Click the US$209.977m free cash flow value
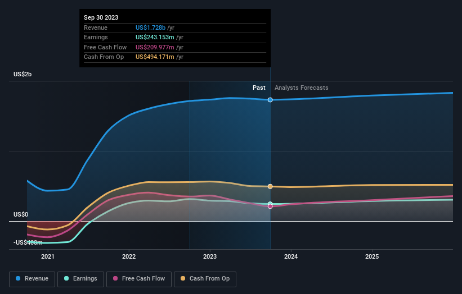Screen dimensions: 462x294 click(x=155, y=47)
